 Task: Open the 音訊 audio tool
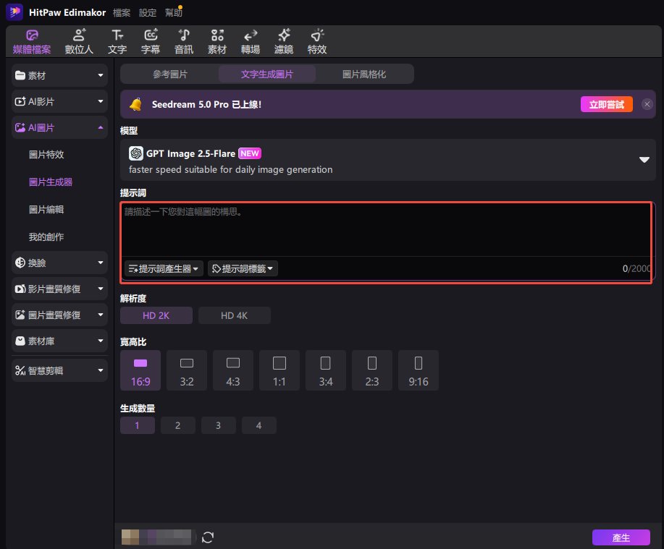click(x=184, y=42)
